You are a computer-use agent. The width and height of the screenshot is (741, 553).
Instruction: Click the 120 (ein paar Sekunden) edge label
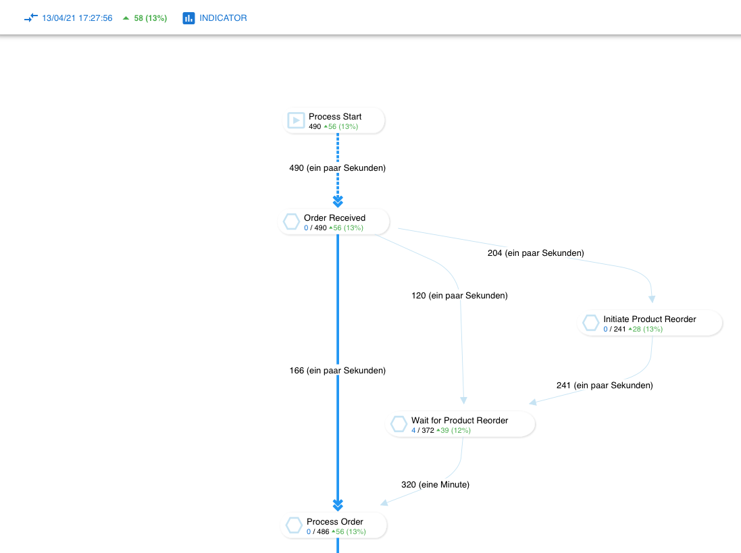point(459,296)
